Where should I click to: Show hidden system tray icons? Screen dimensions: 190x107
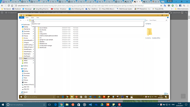coord(158,105)
